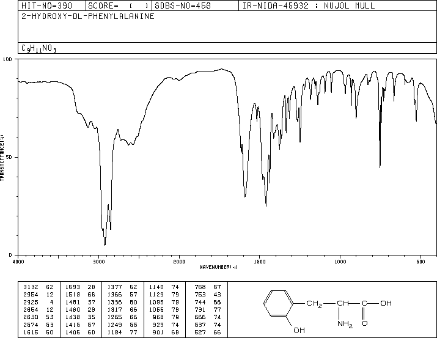Click the CH2 group in the structure
This screenshot has height=338, width=437.
click(x=314, y=303)
